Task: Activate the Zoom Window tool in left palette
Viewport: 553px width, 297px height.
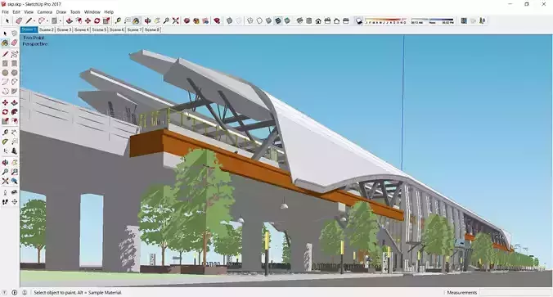Action: (x=14, y=172)
